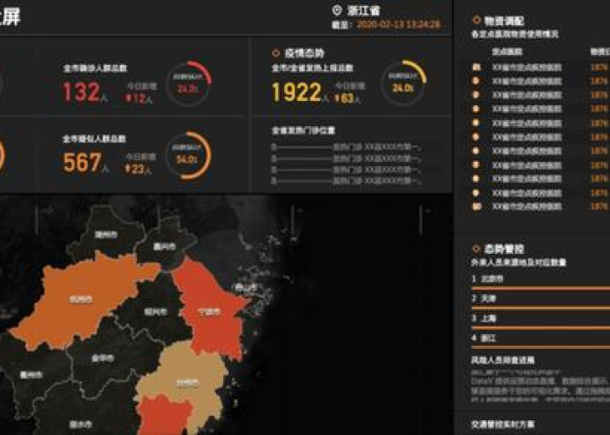Click the 2020-02-13 timestamp at top
This screenshot has width=610, height=435.
pos(398,24)
